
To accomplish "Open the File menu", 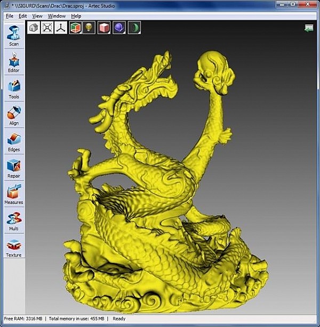I will tap(10, 16).
